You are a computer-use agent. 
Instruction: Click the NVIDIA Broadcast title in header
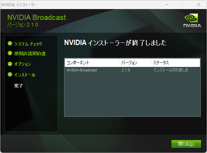click(37, 17)
